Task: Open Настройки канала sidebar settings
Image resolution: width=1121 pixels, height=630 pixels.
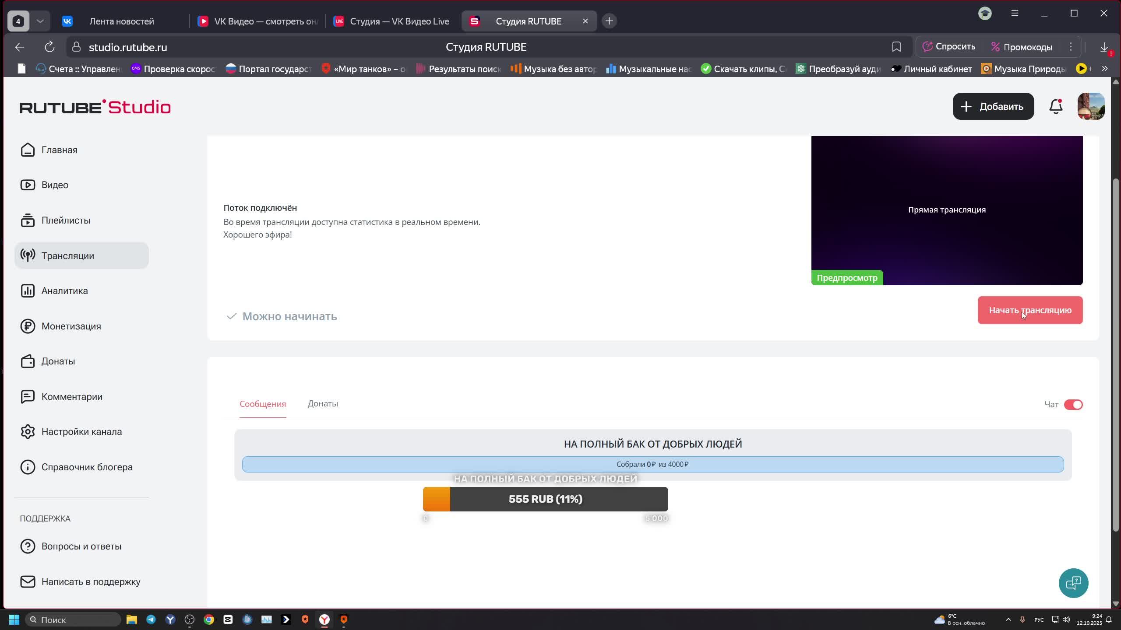Action: (x=81, y=432)
